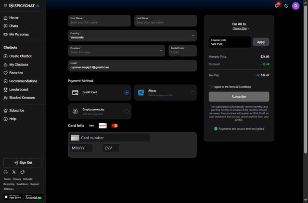Focus the Postal Code field

(182, 51)
